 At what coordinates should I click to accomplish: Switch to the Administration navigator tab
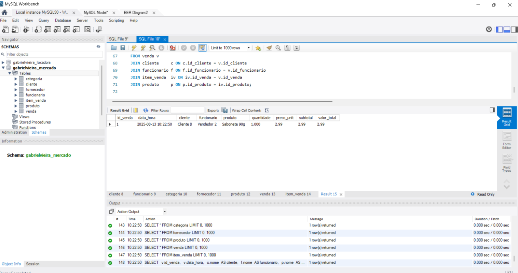pyautogui.click(x=14, y=132)
